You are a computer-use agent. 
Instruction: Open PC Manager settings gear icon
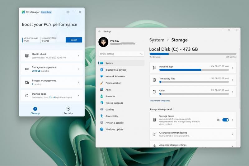click(68, 12)
